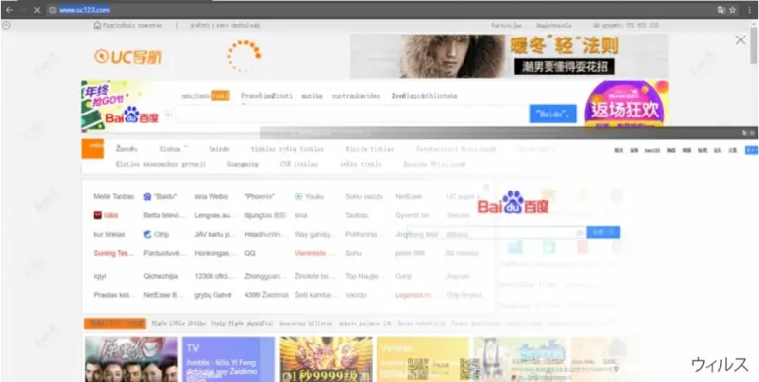Click the orange category button in news row
Viewport: 759px width, 382px height.
pos(93,148)
